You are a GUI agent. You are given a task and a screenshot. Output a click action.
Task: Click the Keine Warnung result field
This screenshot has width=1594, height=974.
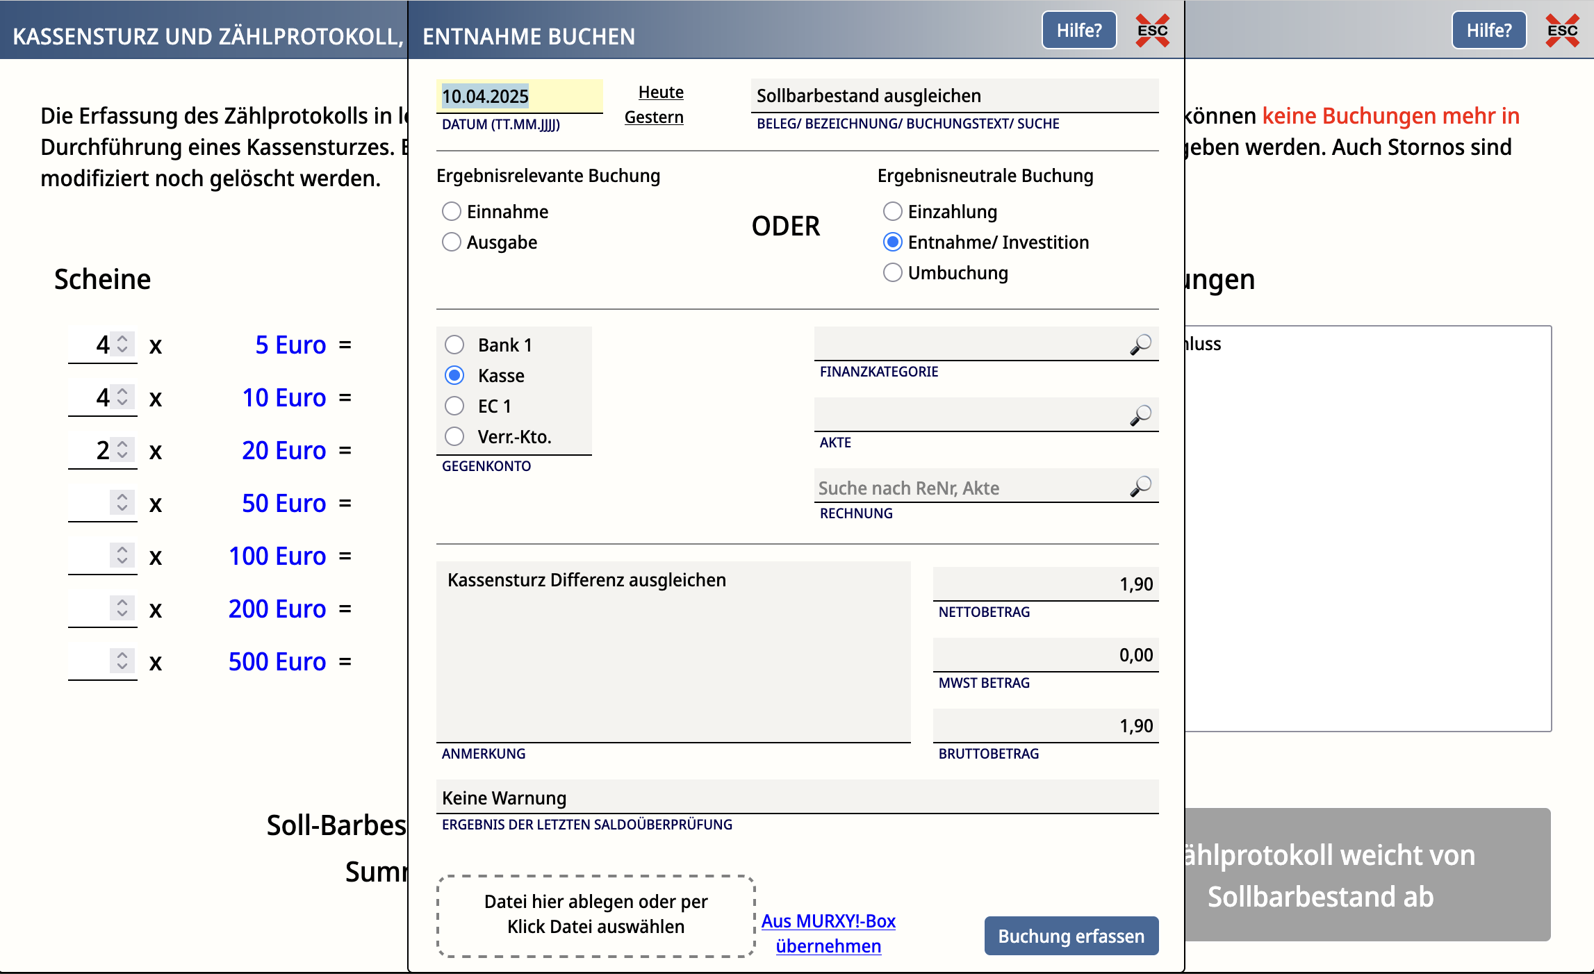(798, 797)
